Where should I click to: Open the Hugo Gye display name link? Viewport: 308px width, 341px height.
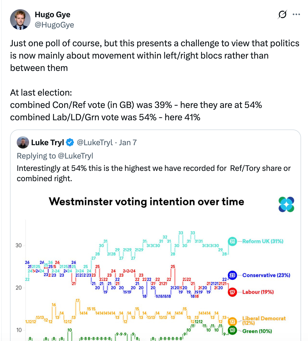52,15
